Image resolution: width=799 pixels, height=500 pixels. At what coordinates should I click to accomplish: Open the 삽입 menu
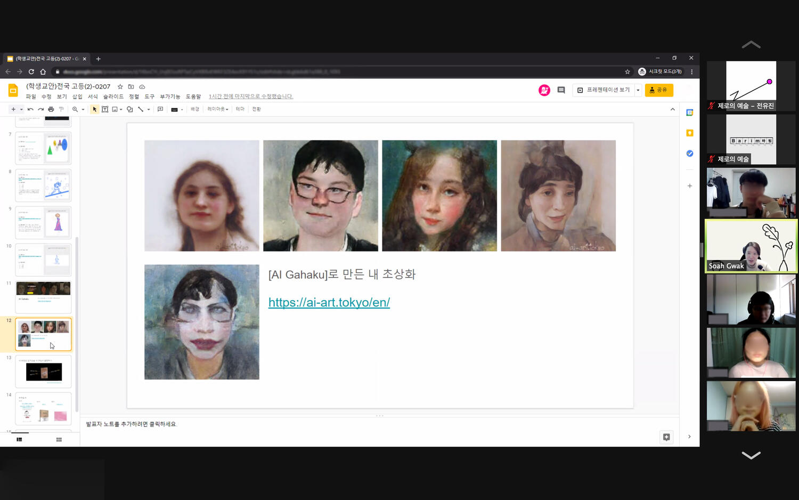click(x=77, y=96)
